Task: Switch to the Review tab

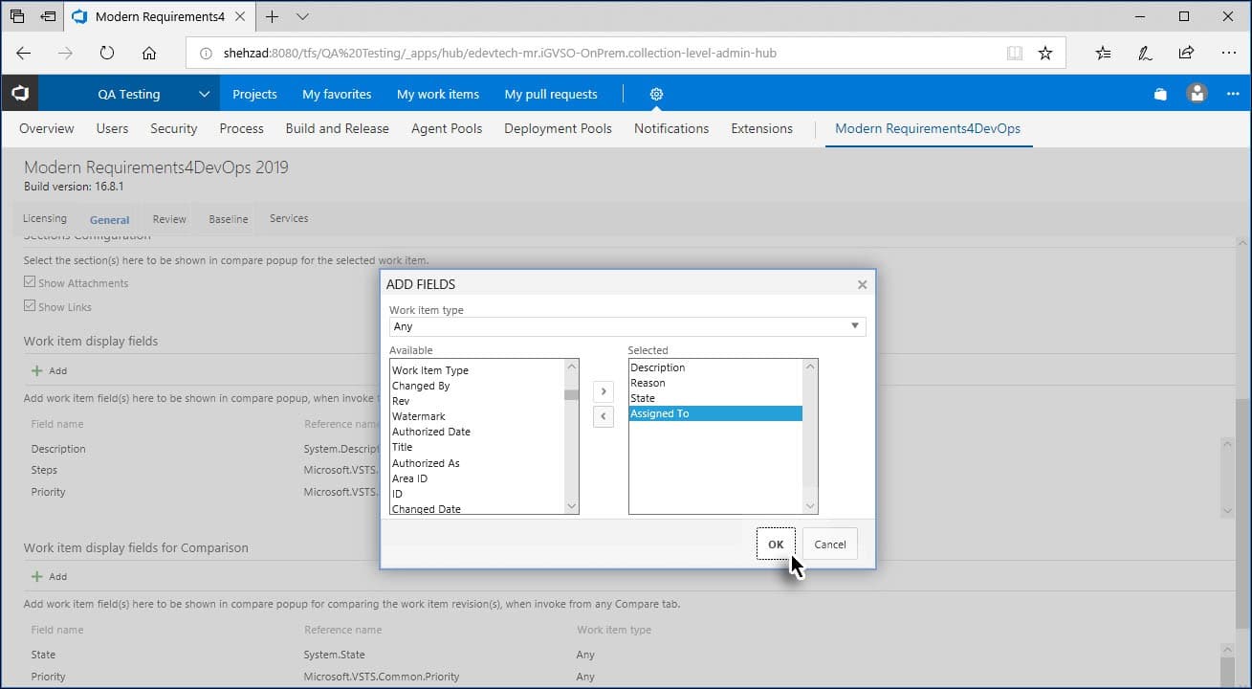Action: click(169, 219)
